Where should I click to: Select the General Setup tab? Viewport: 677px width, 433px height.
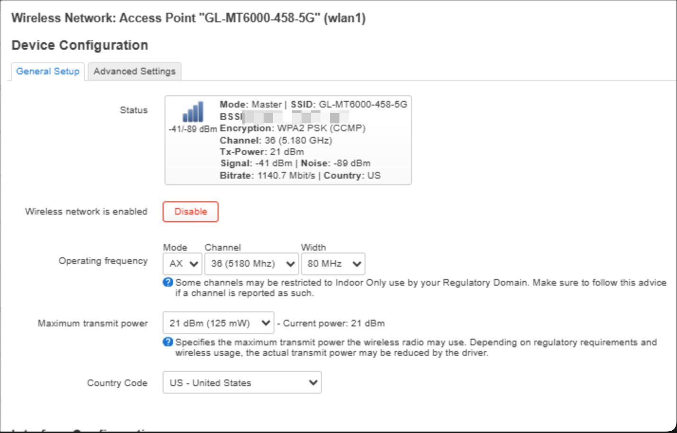(x=48, y=72)
